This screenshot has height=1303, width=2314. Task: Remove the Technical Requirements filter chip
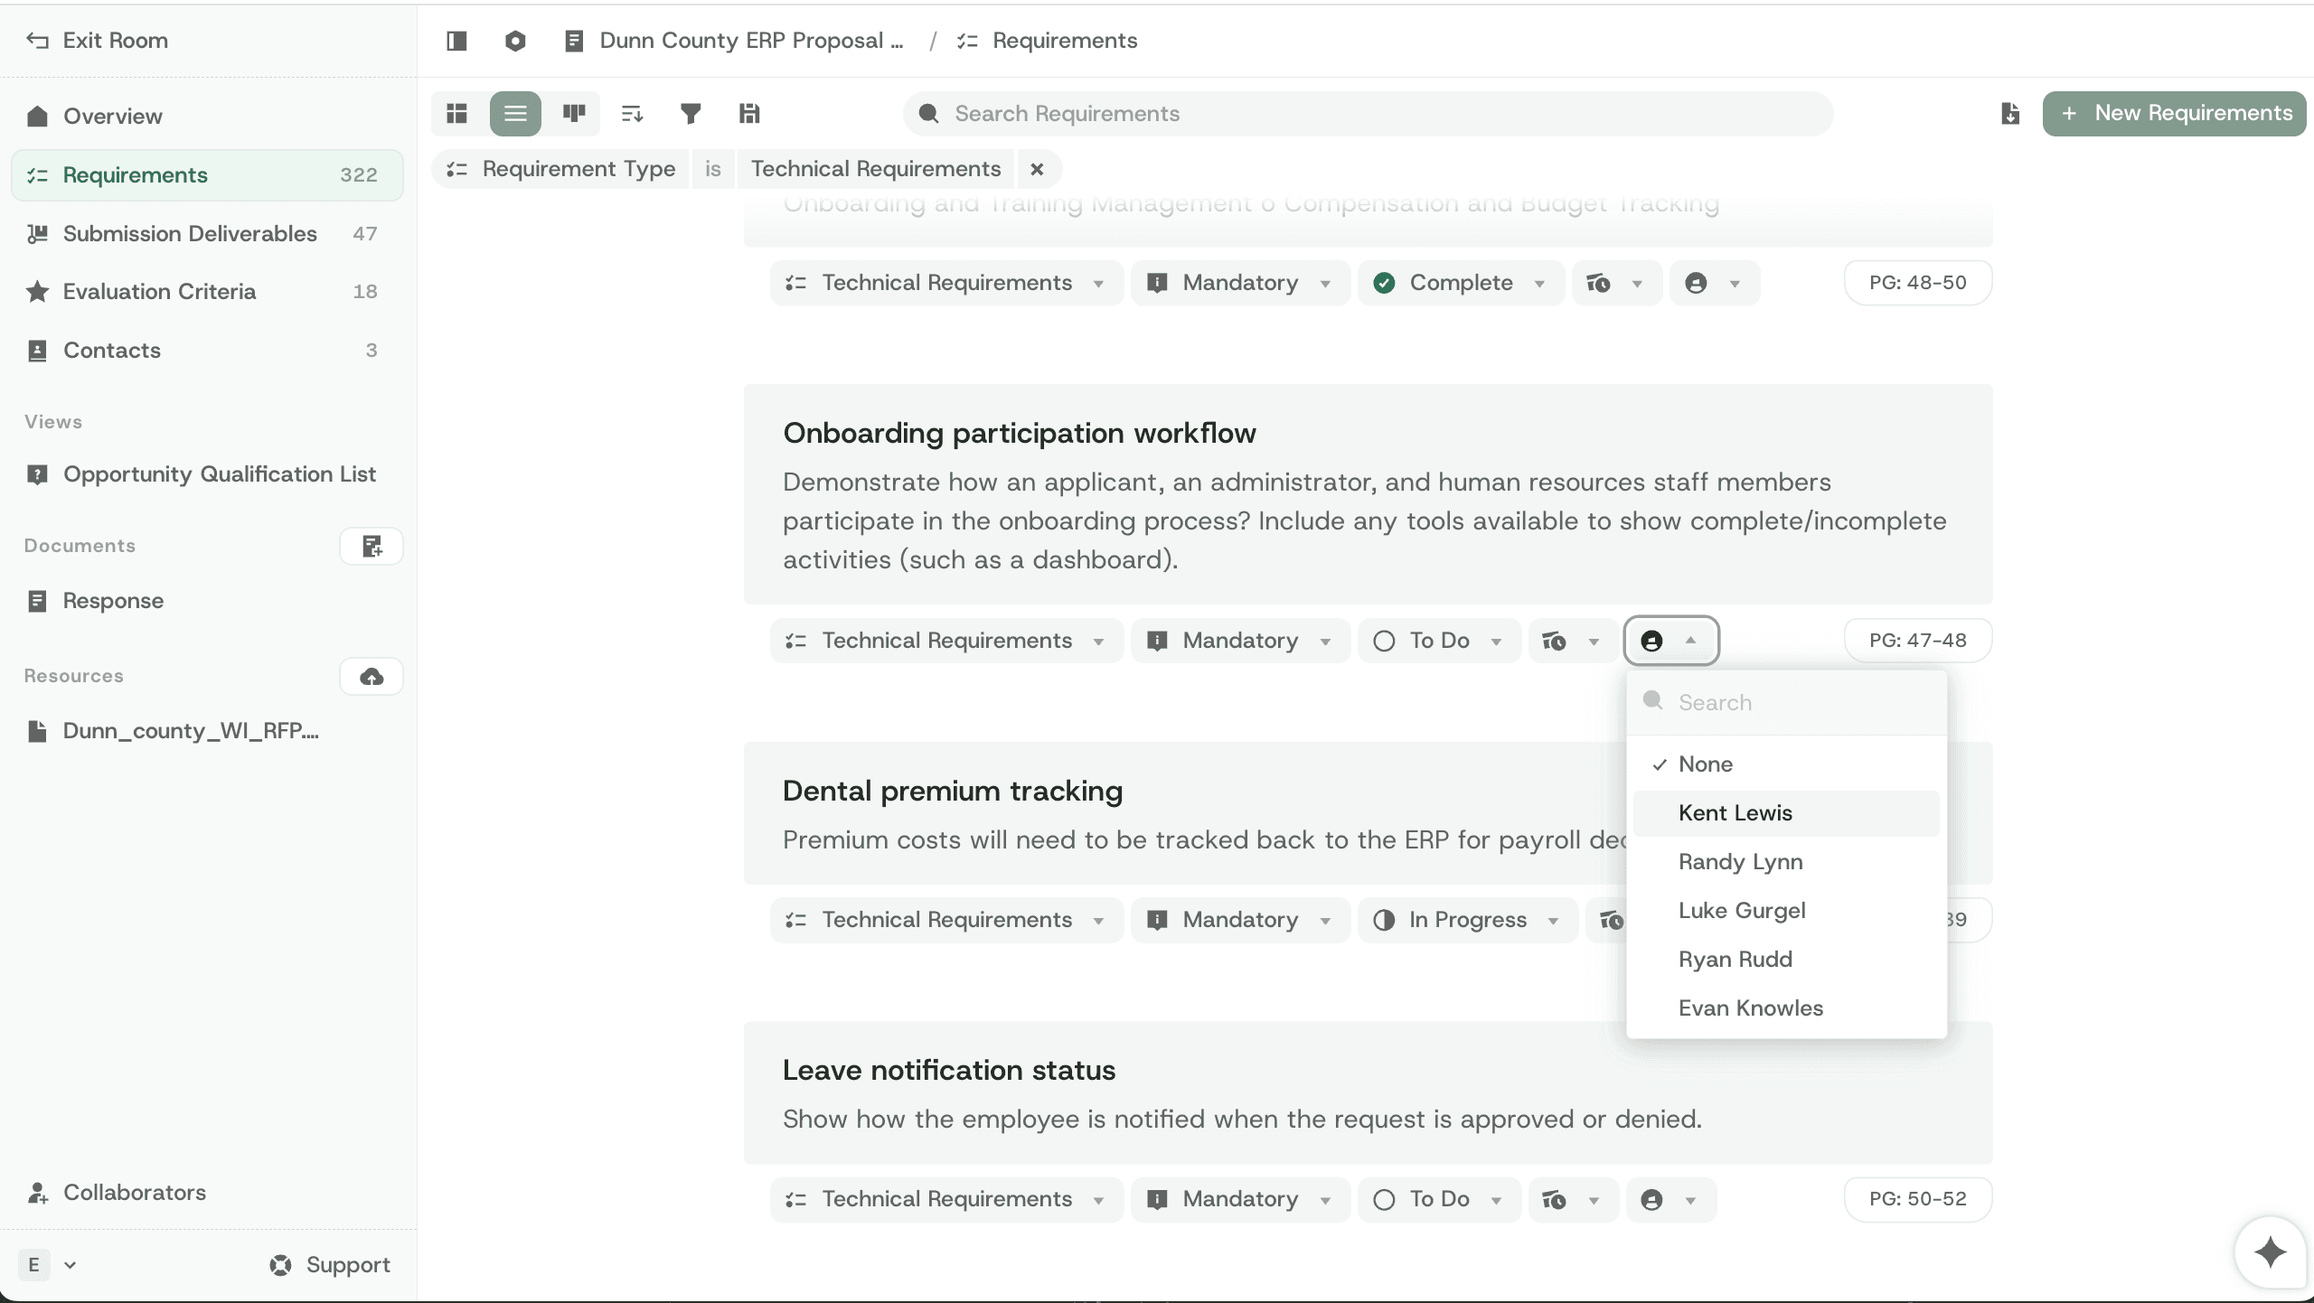[x=1037, y=168]
